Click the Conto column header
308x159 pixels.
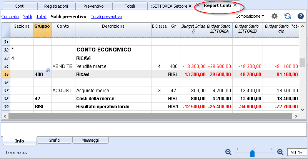[63, 30]
